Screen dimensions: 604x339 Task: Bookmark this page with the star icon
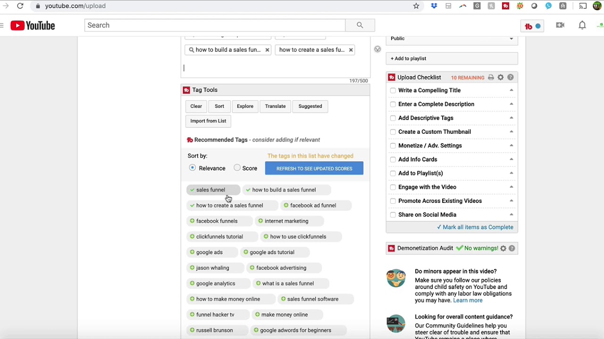(416, 6)
